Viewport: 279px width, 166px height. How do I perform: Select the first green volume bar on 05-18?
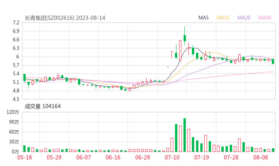pos(25,149)
